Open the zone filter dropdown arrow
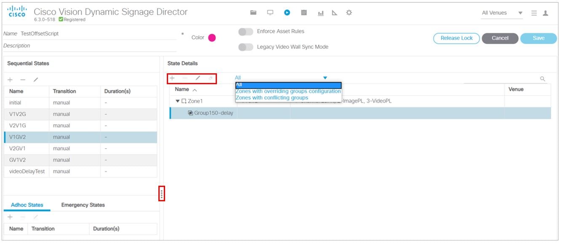The width and height of the screenshot is (561, 243). pos(325,78)
